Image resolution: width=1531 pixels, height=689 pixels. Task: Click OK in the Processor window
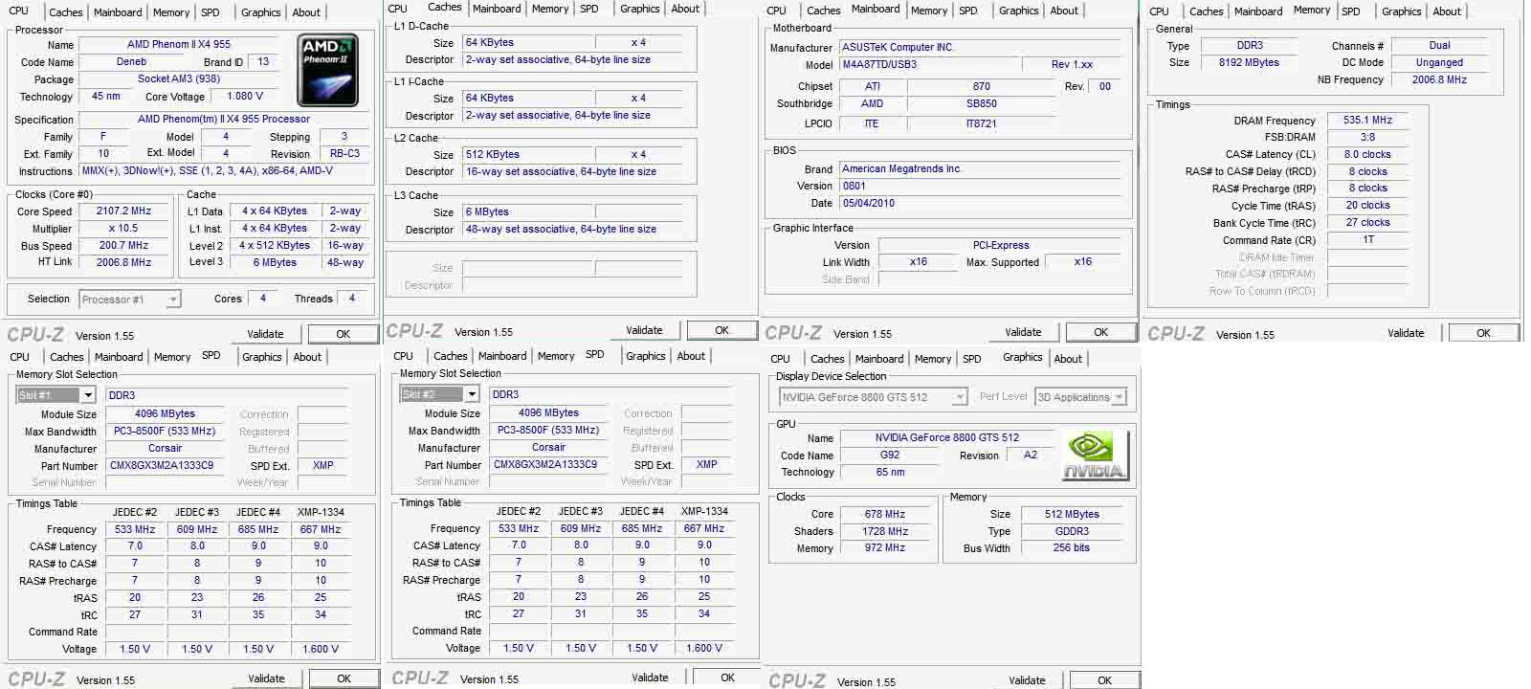tap(344, 334)
